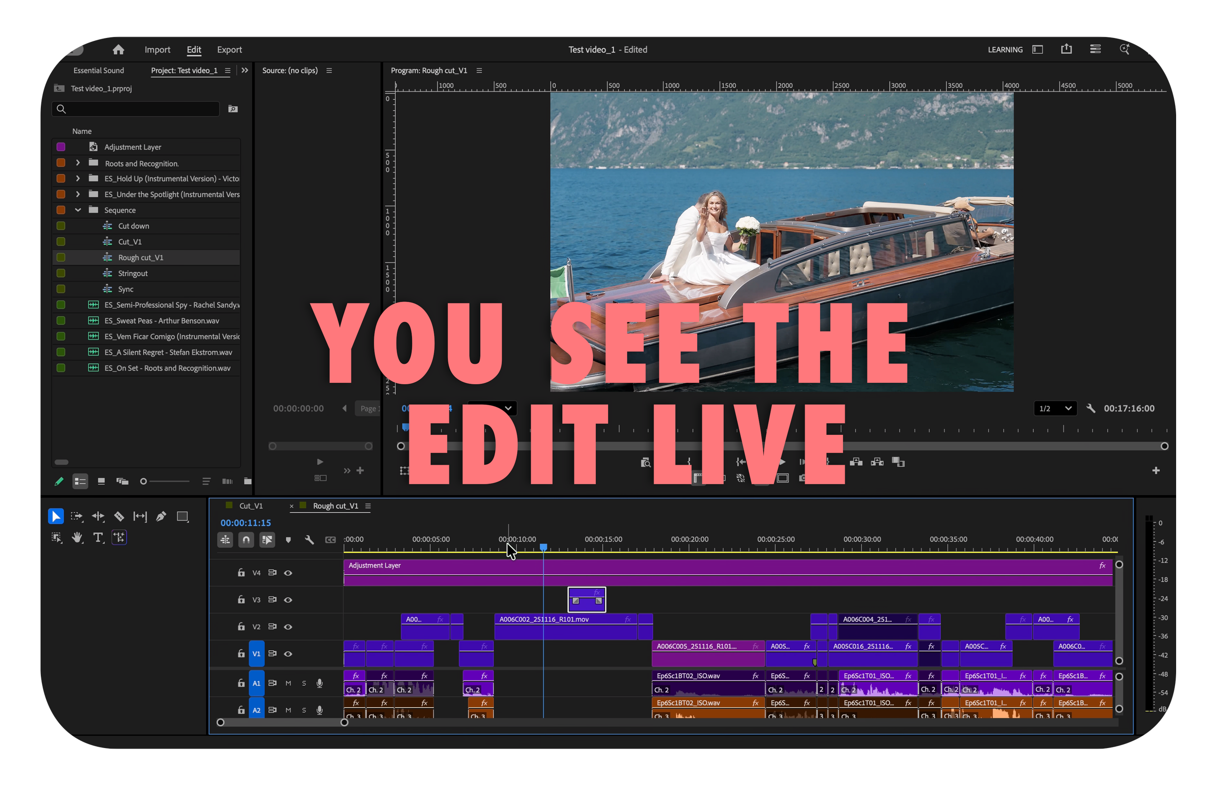Select the Type tool
The image size is (1217, 786).
(x=97, y=537)
